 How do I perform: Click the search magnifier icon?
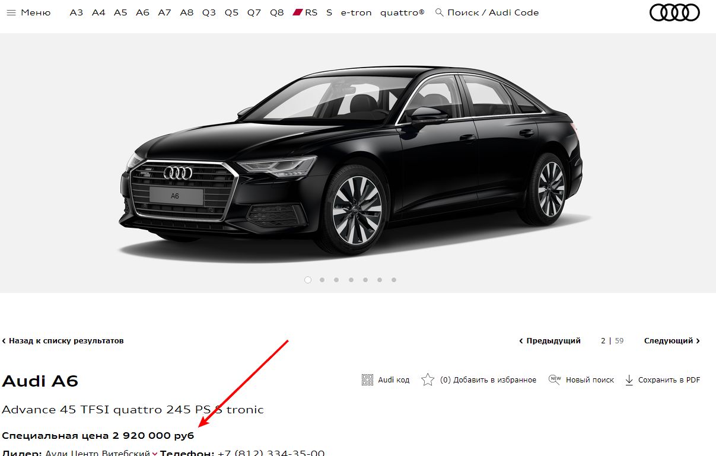pos(440,12)
